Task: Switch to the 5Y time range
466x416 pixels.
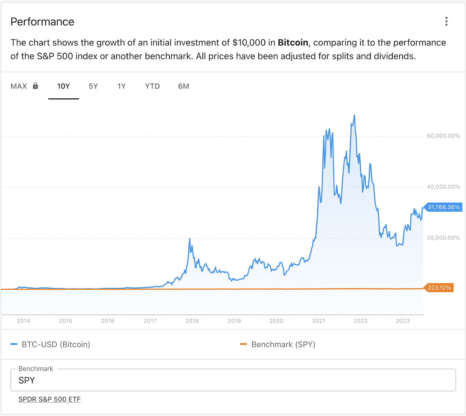Action: [x=93, y=86]
